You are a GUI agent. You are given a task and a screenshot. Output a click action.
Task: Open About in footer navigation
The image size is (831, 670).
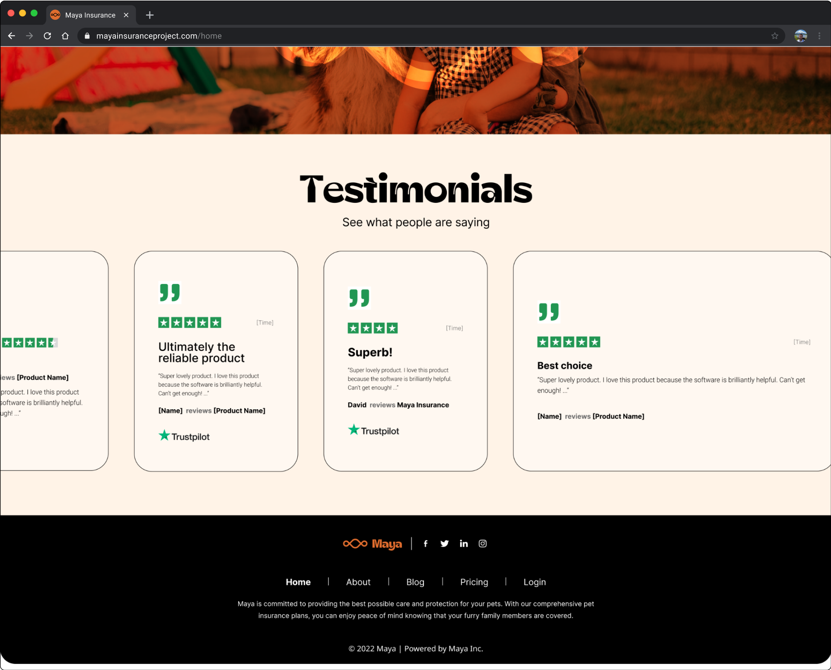point(358,582)
